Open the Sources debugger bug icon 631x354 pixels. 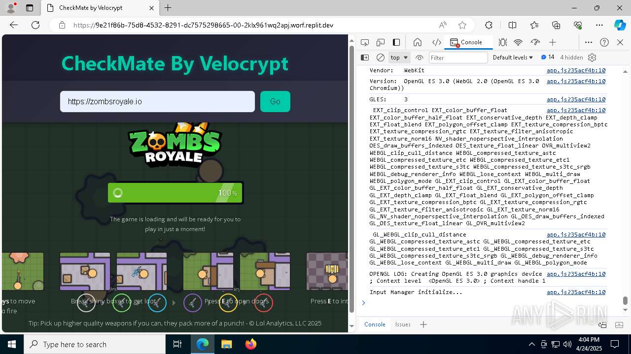point(502,42)
